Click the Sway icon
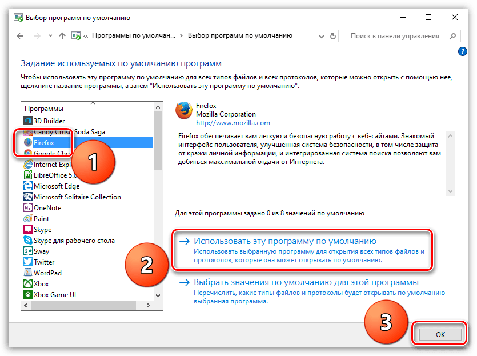The image size is (477, 356). (28, 251)
